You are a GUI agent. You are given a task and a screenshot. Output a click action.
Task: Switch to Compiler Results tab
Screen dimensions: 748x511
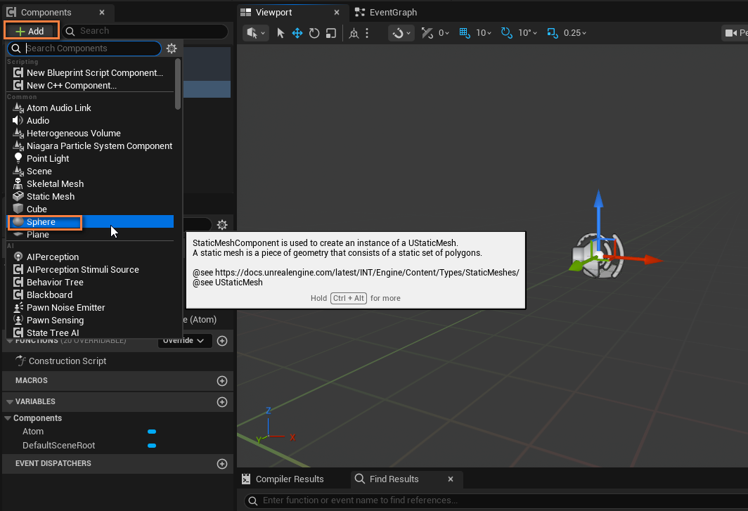tap(283, 479)
